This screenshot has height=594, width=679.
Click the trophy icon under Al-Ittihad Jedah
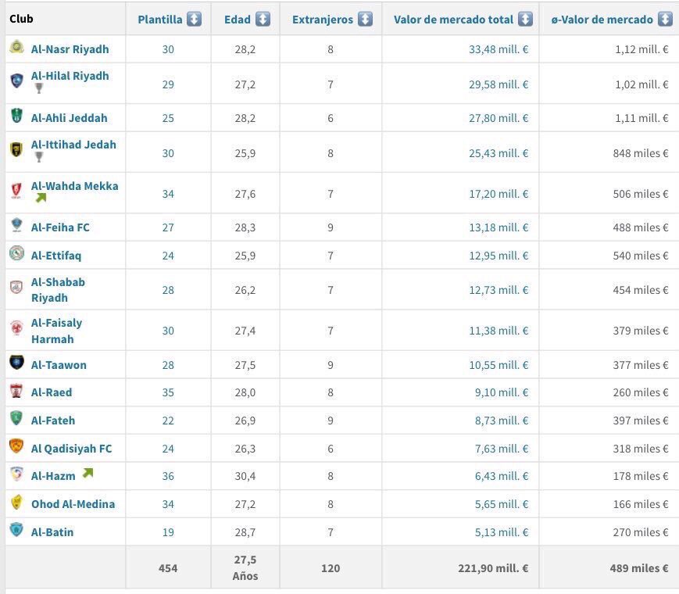(x=39, y=157)
